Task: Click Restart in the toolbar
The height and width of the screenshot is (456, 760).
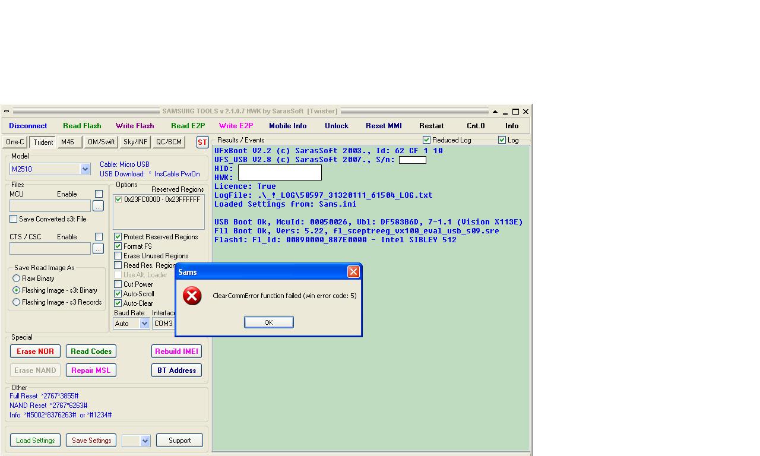Action: click(432, 126)
